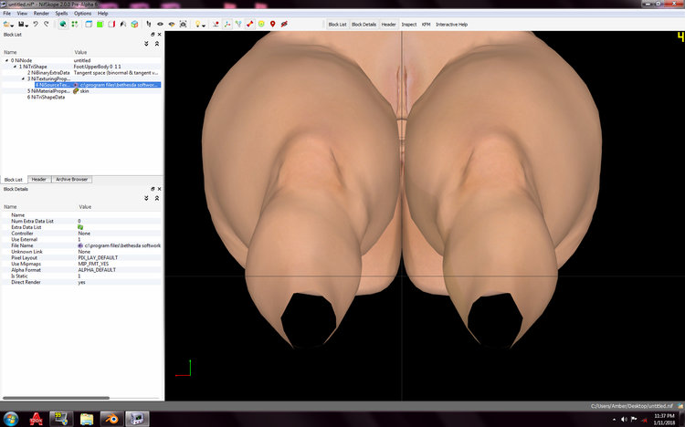Viewport: 685px width, 427px height.
Task: Float the Block List panel via dock icon
Action: click(153, 35)
